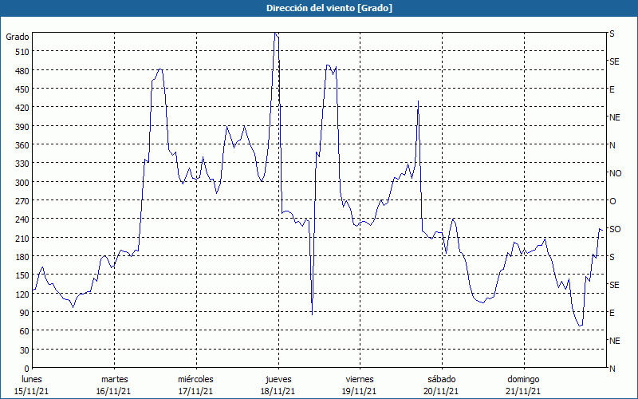Select the date 17/11/21
Screen dimensions: 638x399
coord(195,392)
